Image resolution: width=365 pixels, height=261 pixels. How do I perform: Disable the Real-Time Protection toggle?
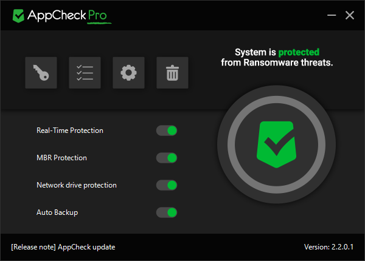point(167,130)
